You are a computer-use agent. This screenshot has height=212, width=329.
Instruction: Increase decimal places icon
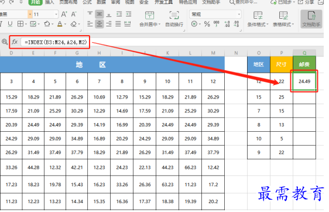click(227, 24)
